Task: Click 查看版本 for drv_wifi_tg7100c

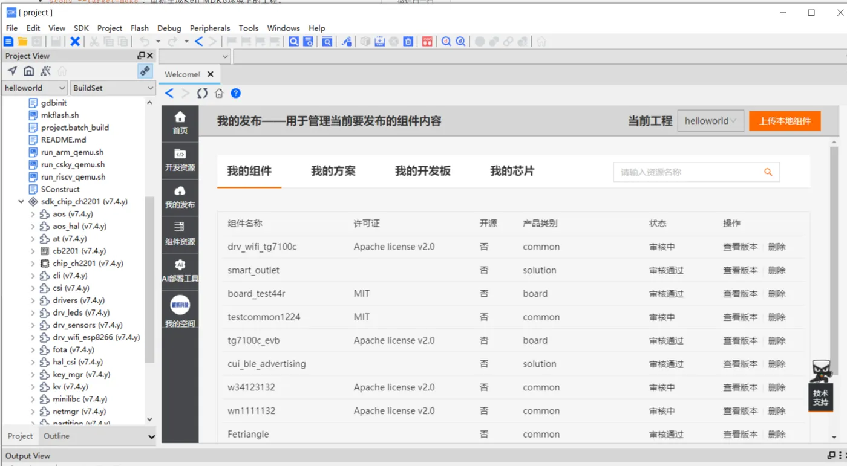Action: [740, 247]
